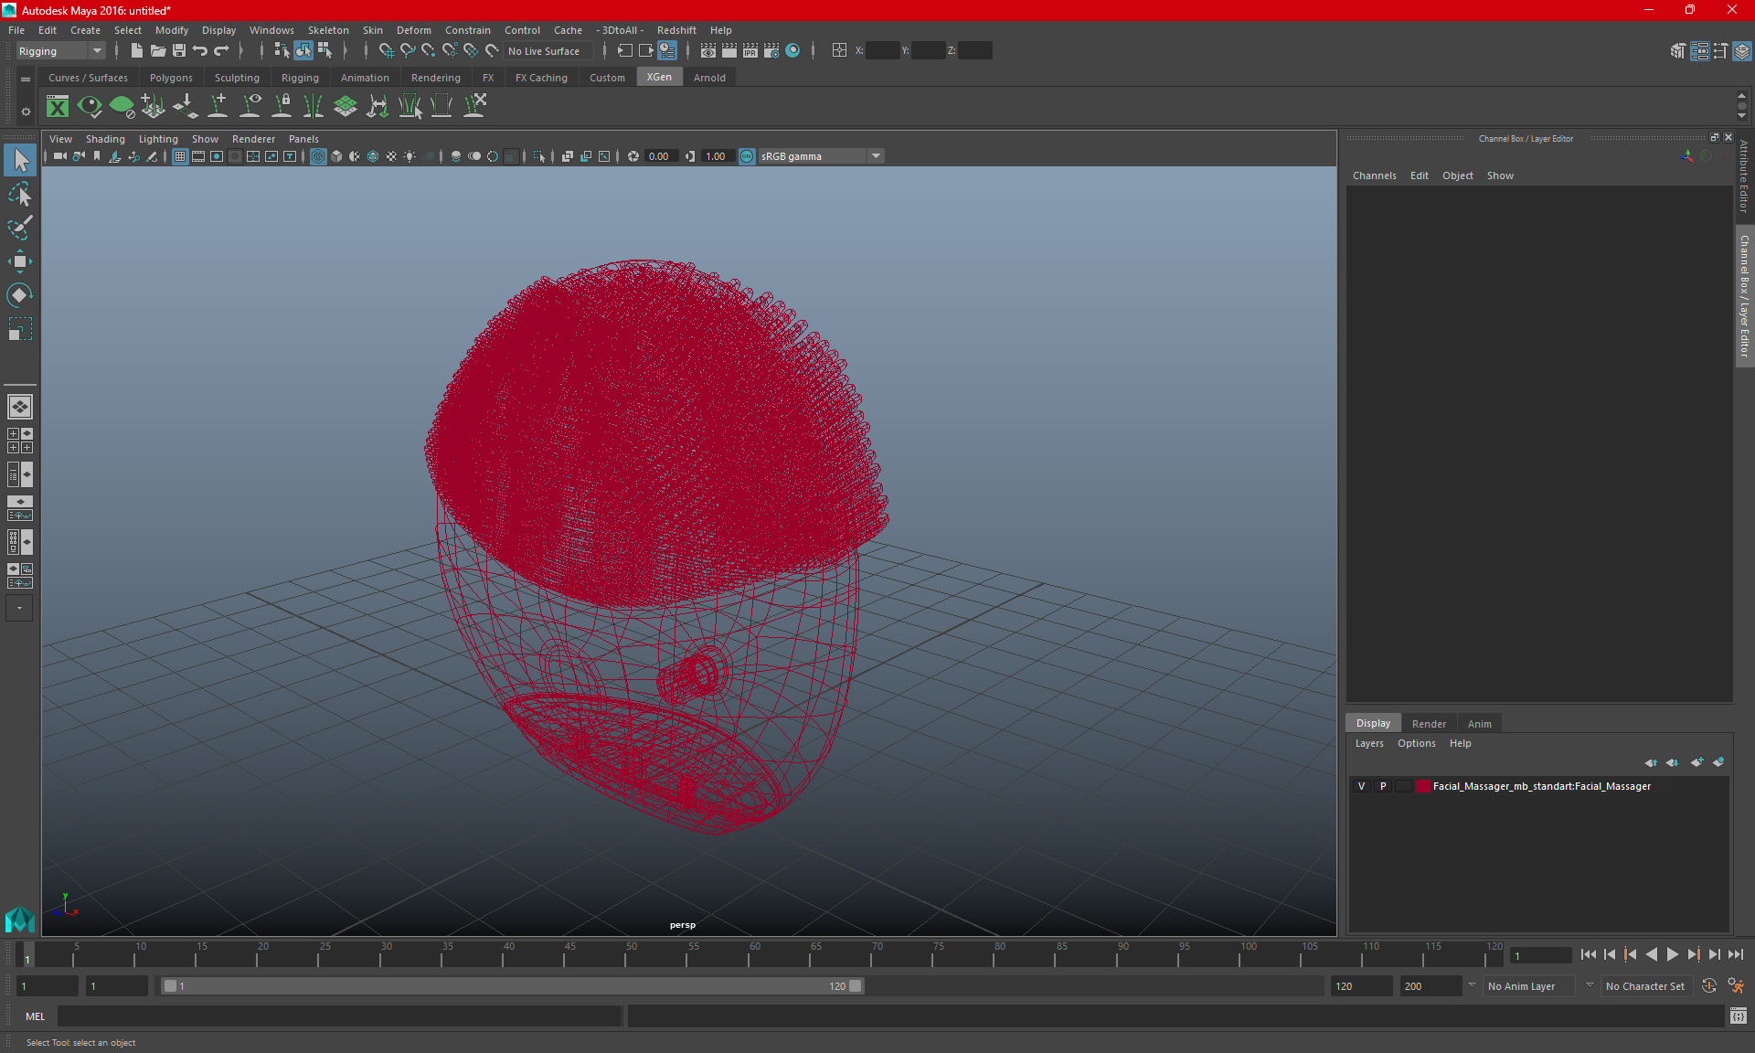The image size is (1755, 1053).
Task: Open the XGen window shelf icon
Action: coord(58,107)
